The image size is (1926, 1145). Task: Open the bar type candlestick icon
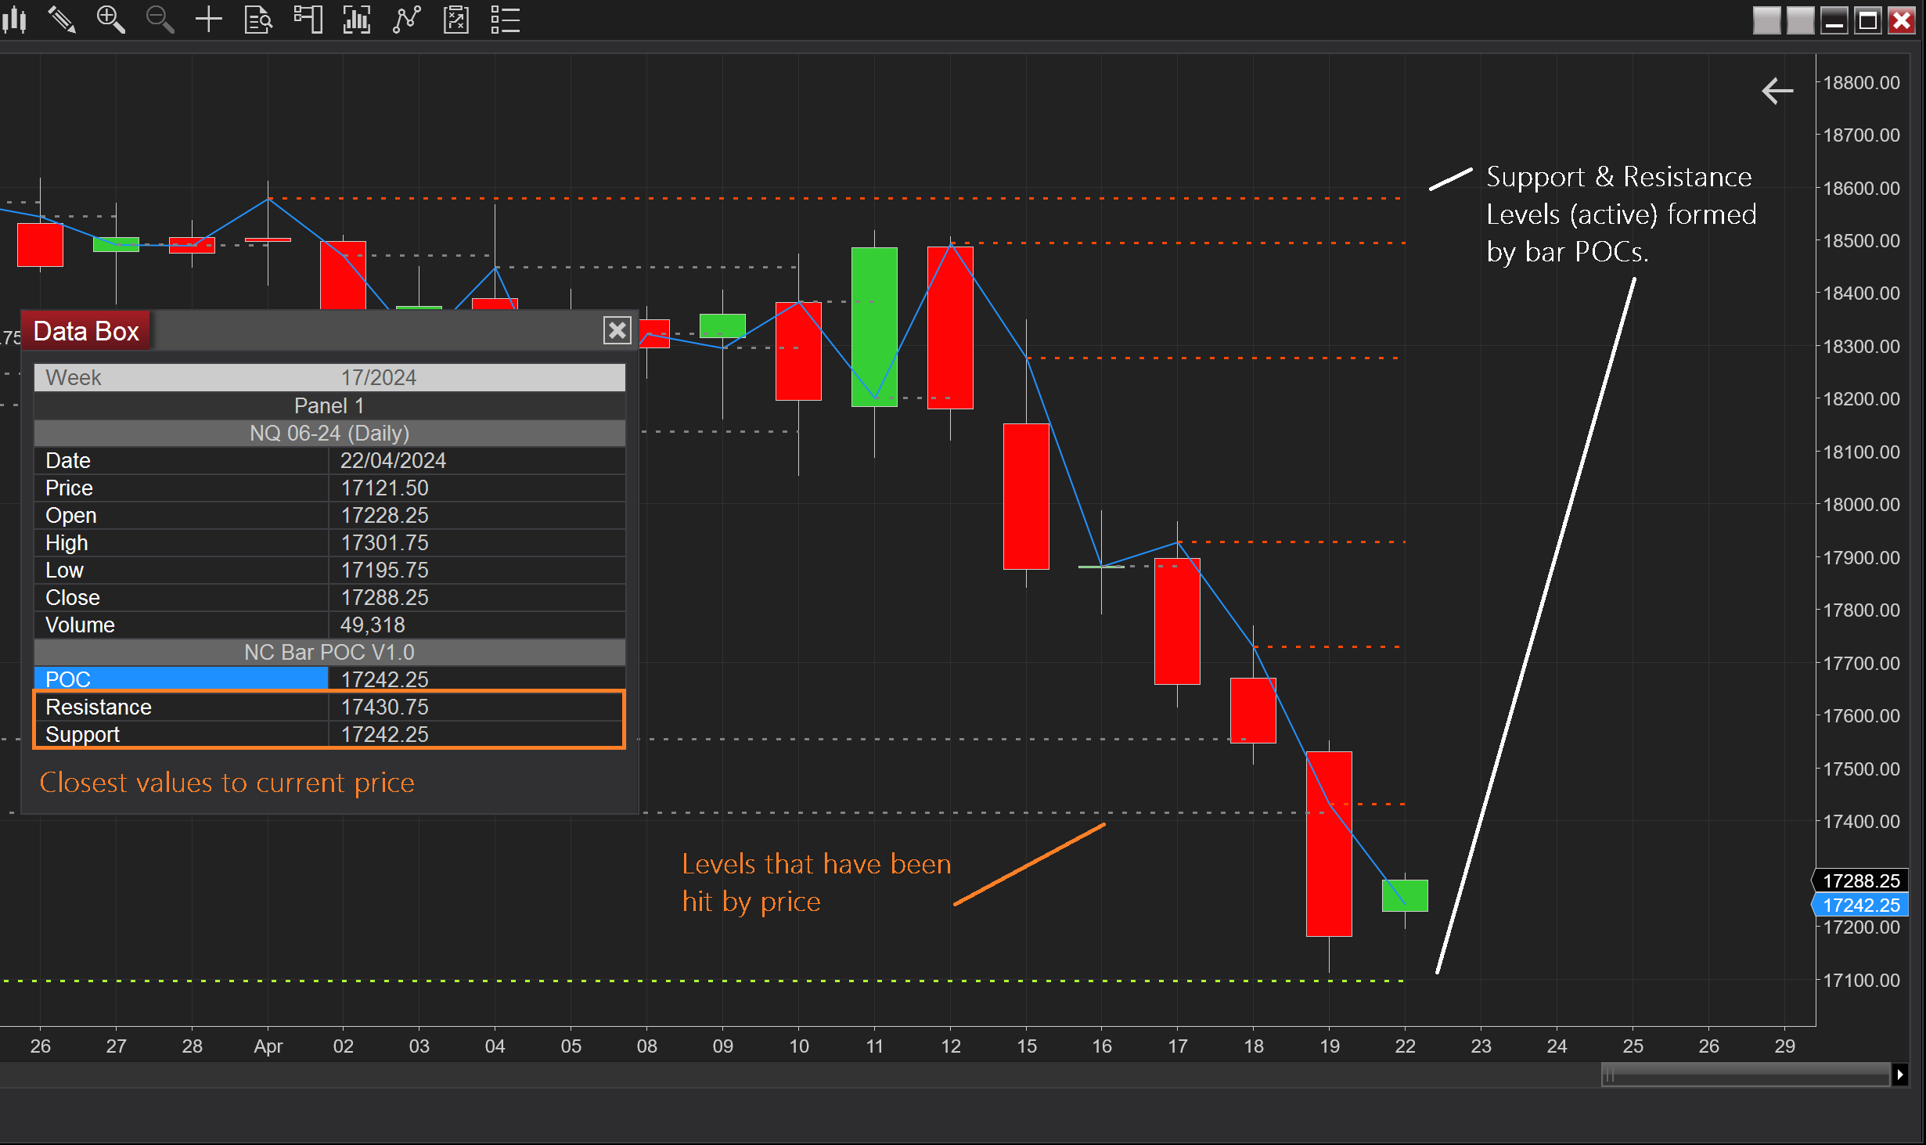tap(15, 19)
